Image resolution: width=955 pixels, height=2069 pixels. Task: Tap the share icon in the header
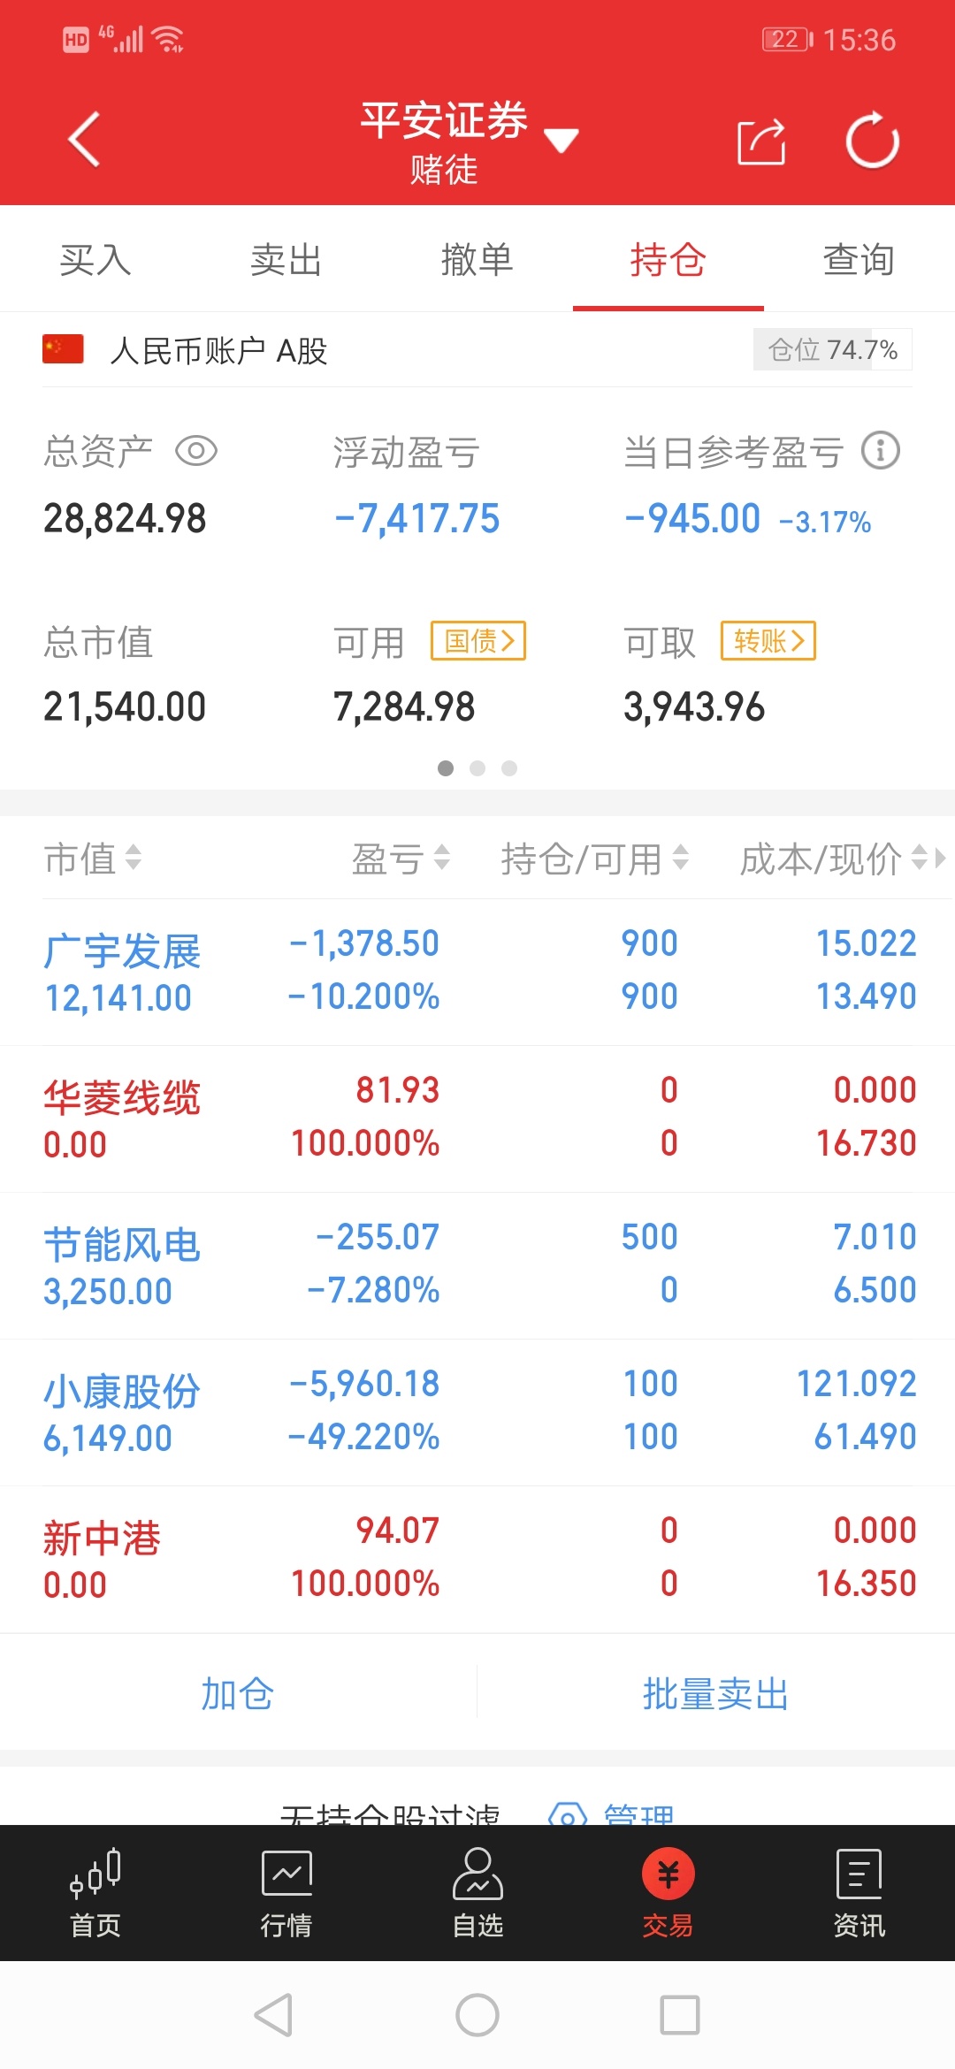coord(761,141)
